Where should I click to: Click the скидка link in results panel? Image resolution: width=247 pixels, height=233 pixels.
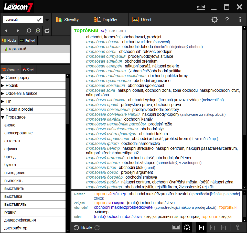79,203
